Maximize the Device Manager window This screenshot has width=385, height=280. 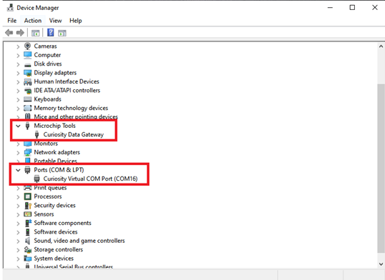pyautogui.click(x=352, y=8)
